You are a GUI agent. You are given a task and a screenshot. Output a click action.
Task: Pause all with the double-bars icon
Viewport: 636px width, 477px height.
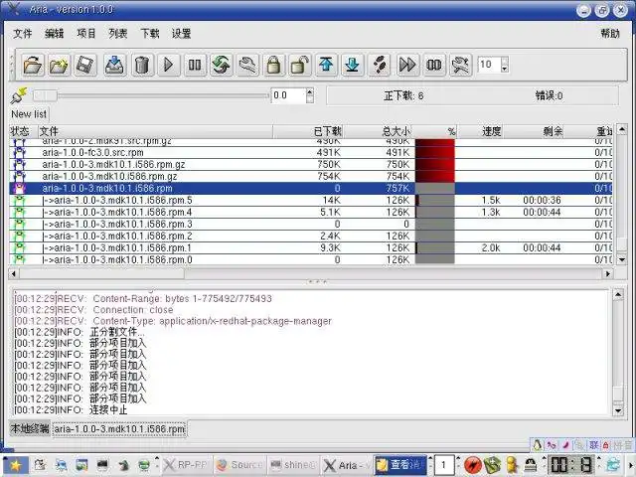[x=434, y=65]
